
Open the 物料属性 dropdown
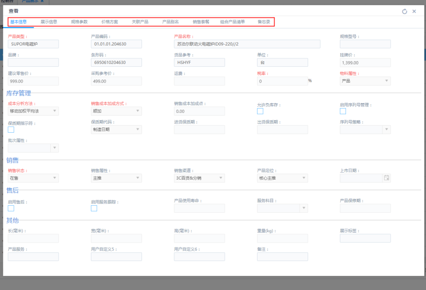pyautogui.click(x=365, y=81)
